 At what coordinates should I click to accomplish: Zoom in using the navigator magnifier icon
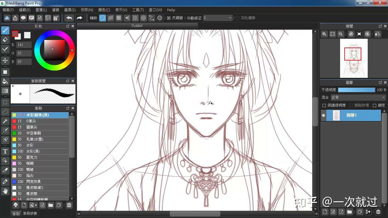click(x=324, y=34)
